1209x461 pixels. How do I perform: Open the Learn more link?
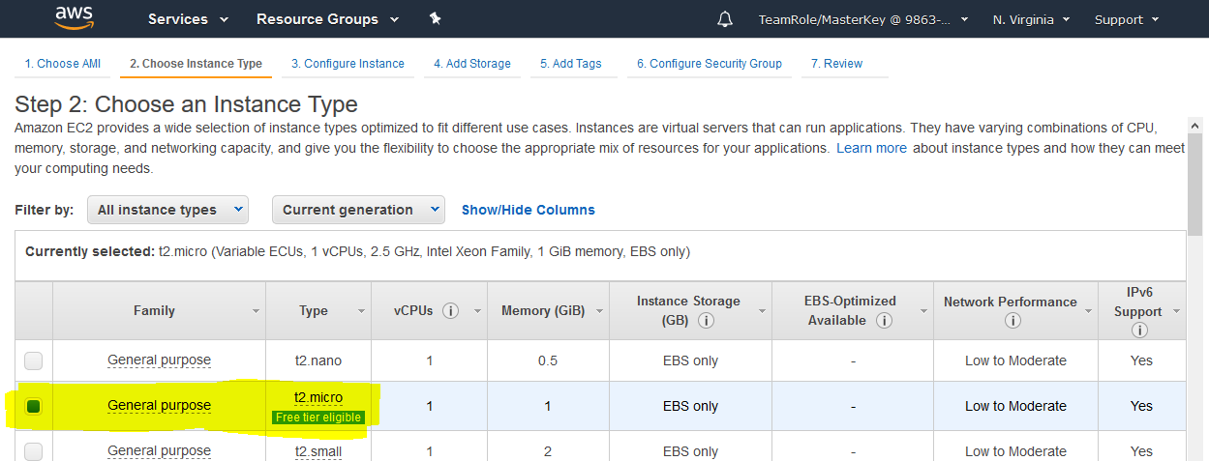[872, 148]
